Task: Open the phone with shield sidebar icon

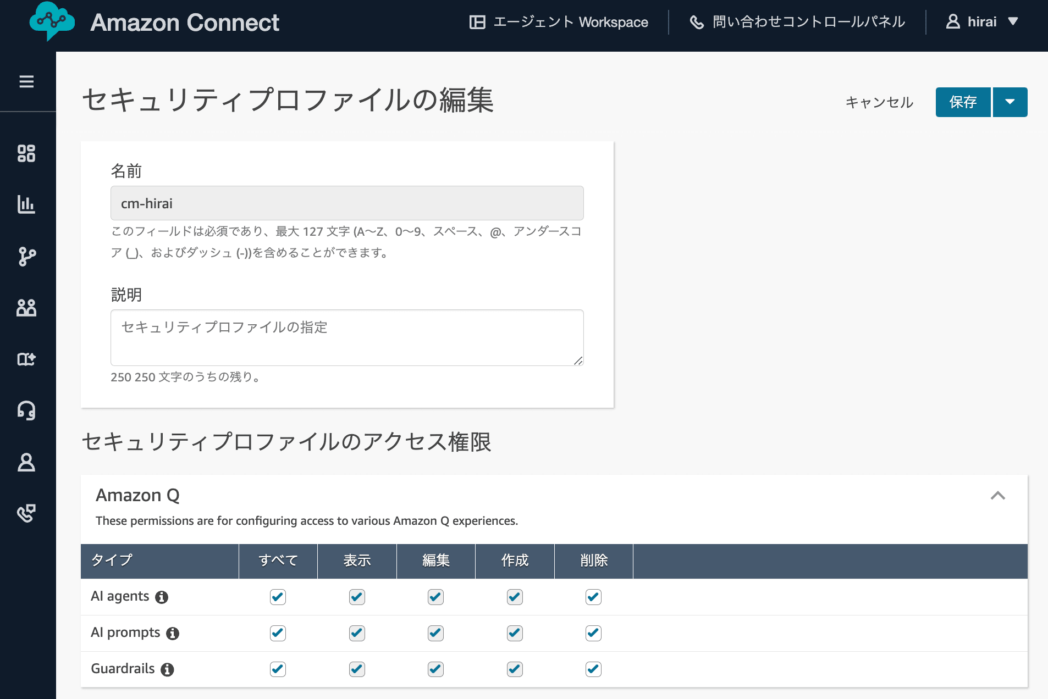Action: [x=26, y=513]
